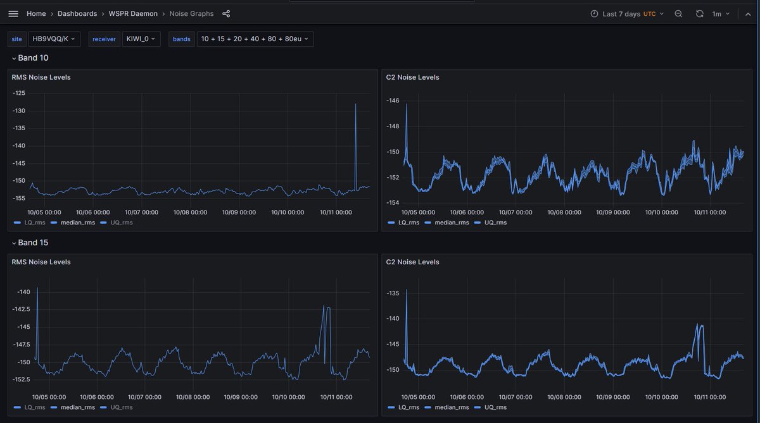Collapse the top toolbar using the far-right chevron
Viewport: 760px width, 423px height.
[748, 13]
